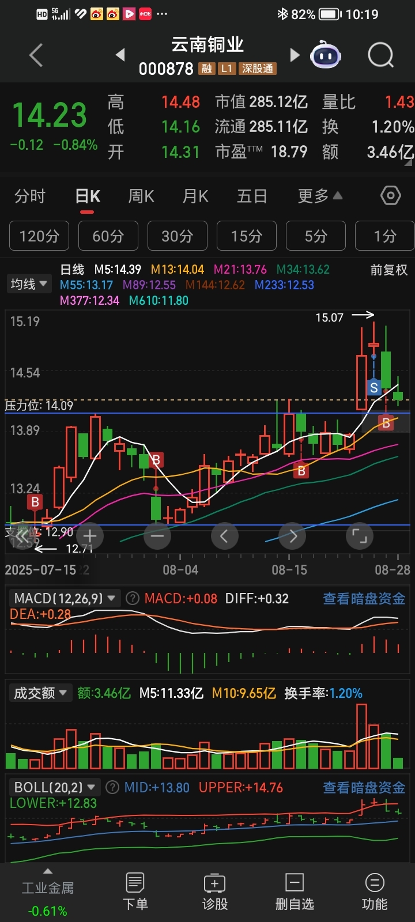The image size is (415, 922).
Task: Open the search magnifier icon
Action: point(381,55)
